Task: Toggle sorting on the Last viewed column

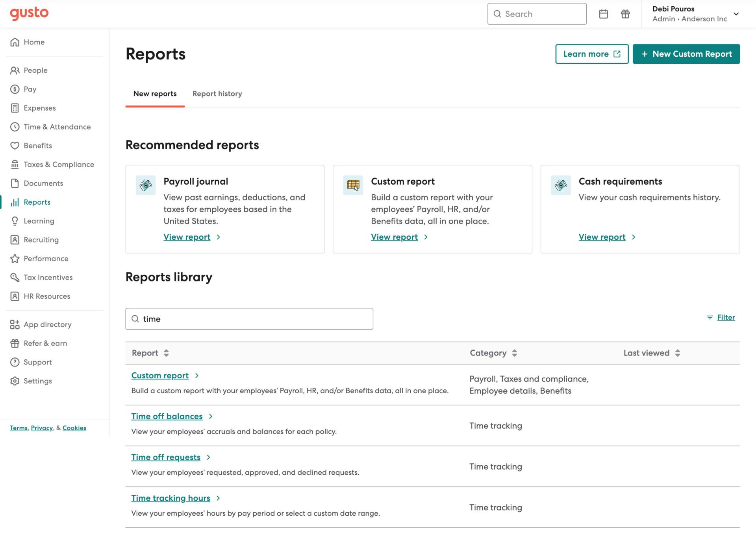Action: pyautogui.click(x=678, y=353)
